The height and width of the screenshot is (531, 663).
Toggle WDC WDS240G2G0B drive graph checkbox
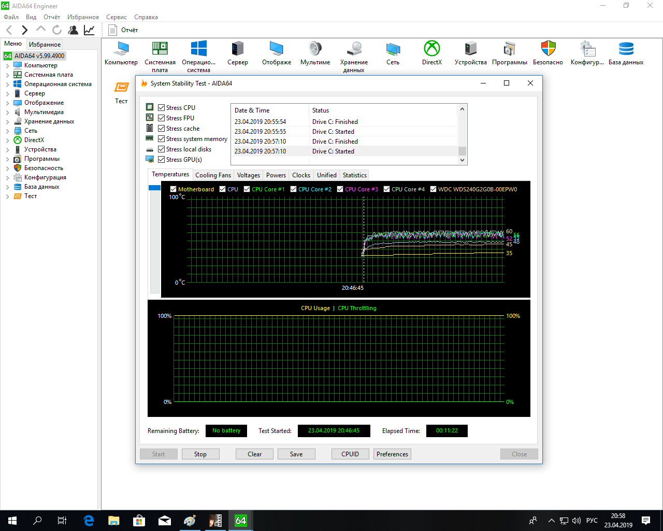(434, 189)
